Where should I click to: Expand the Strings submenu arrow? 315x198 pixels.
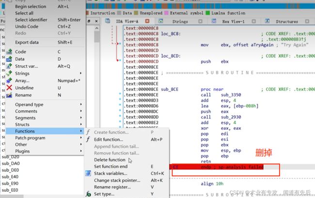pyautogui.click(x=81, y=73)
